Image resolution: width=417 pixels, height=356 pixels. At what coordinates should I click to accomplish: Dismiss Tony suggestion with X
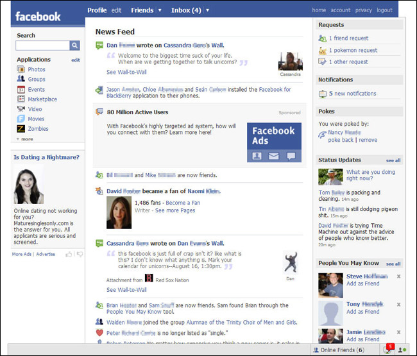tap(398, 305)
